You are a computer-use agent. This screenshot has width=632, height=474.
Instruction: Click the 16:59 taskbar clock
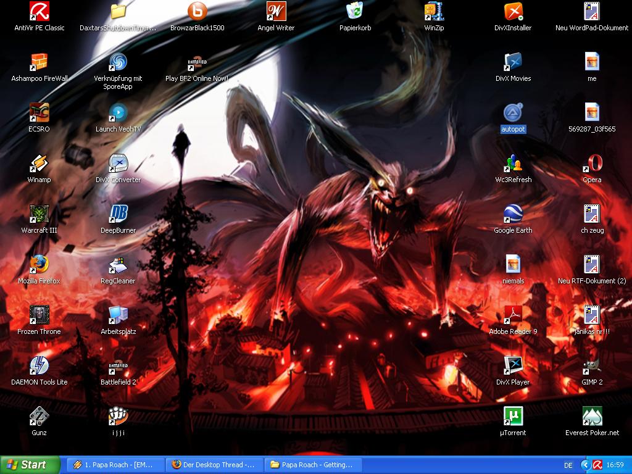point(615,465)
